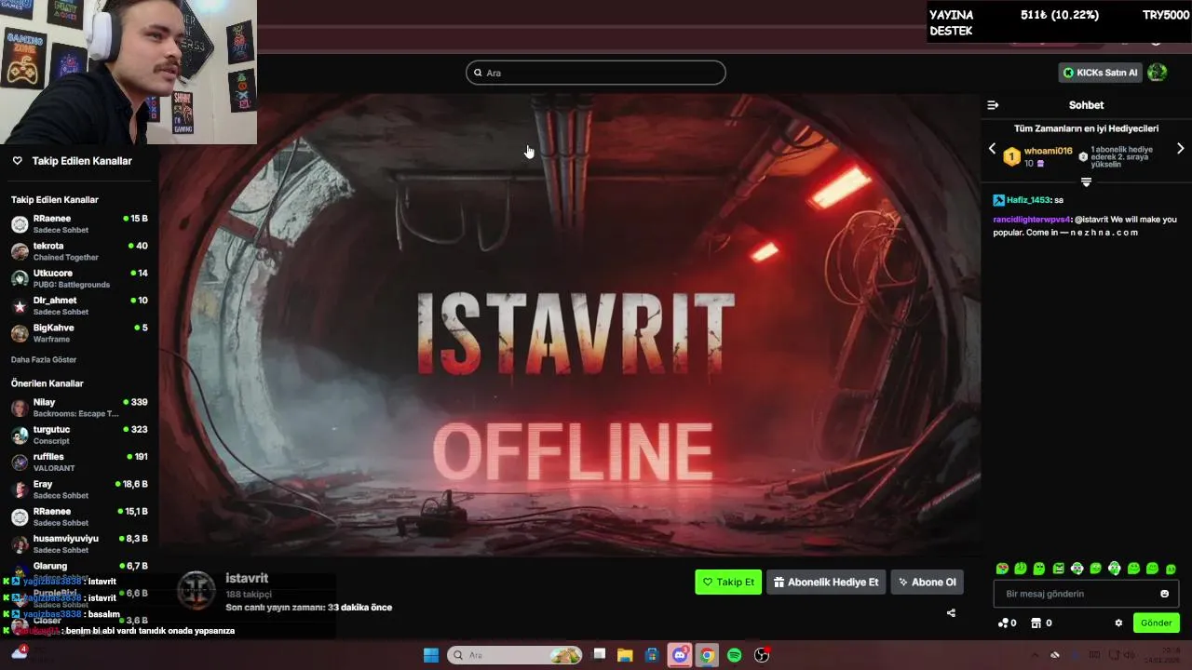Click the ISTAVRIT OFFLINE video player

[x=572, y=324]
